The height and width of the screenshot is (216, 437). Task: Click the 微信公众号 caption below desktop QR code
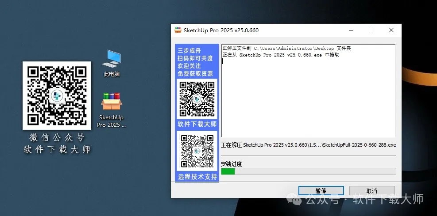point(57,137)
